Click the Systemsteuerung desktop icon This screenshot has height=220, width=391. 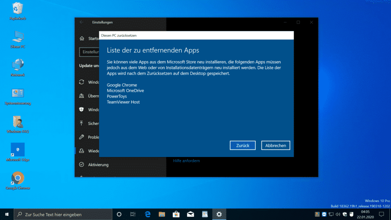[18, 96]
